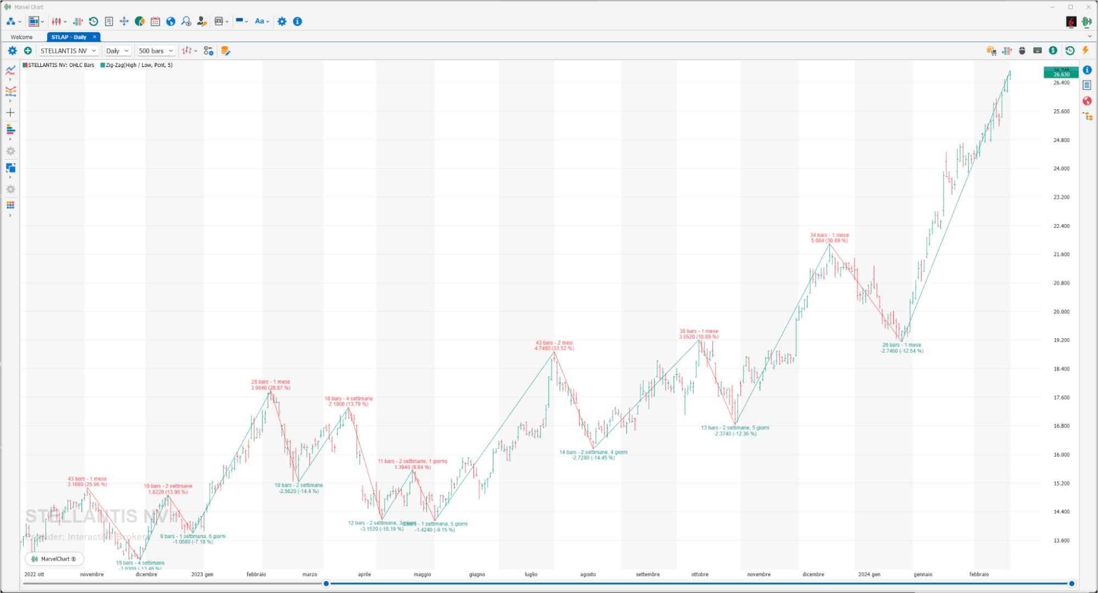
Task: Click the MarvelChart logo button
Action: (54, 559)
